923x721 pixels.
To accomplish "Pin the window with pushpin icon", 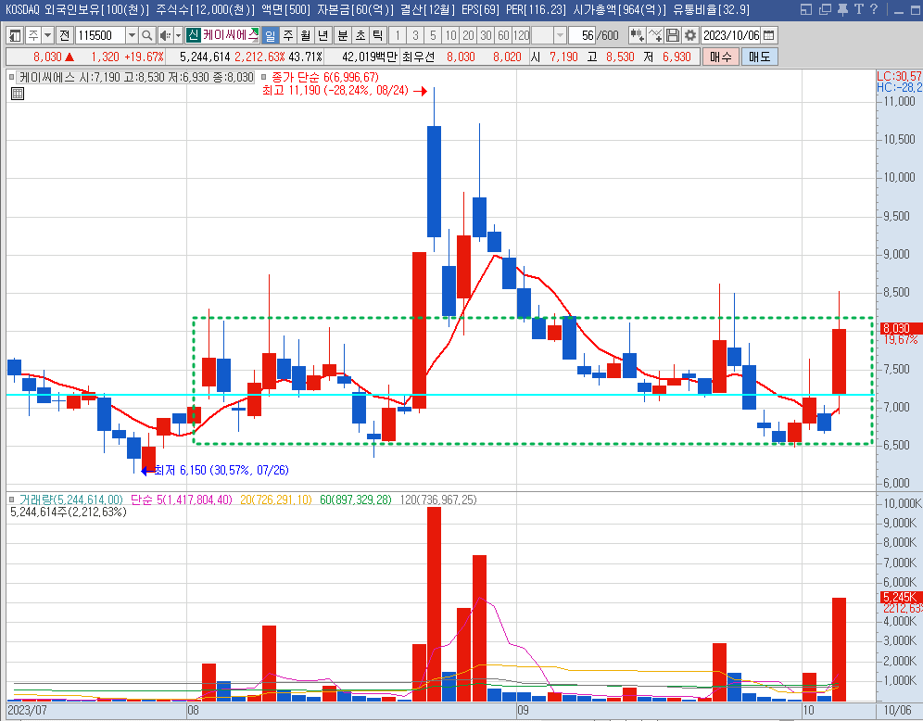I will [x=843, y=9].
